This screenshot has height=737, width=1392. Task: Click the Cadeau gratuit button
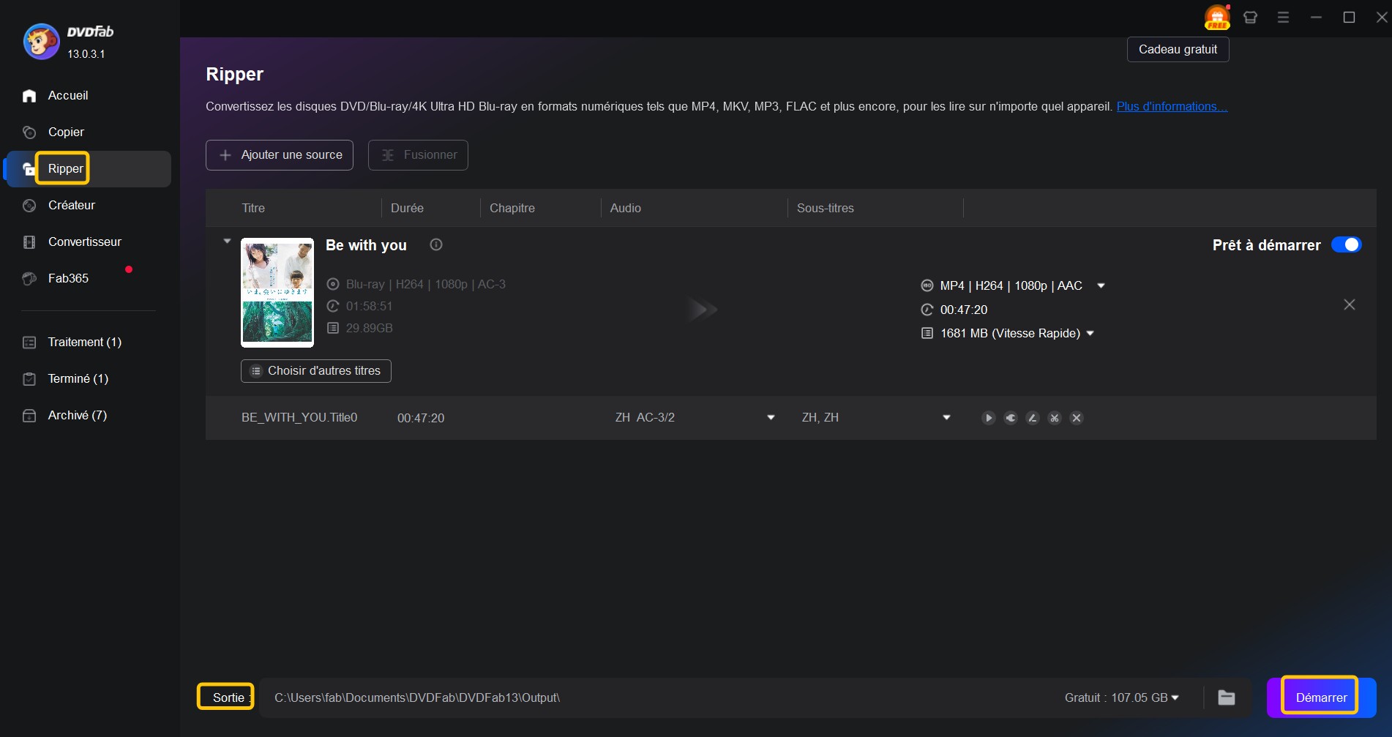tap(1178, 50)
